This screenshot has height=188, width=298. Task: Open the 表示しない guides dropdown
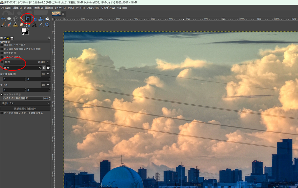coord(25,103)
